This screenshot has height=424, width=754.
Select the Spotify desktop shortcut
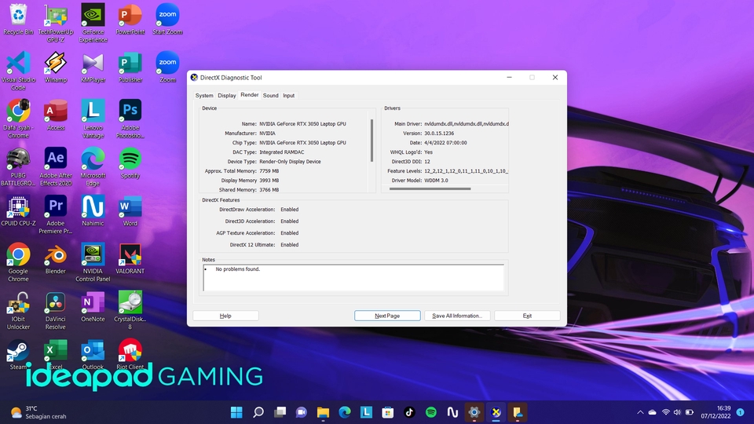click(x=130, y=163)
